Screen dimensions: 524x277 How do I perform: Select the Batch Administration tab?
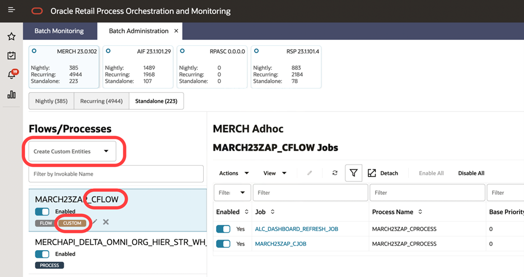[x=139, y=31]
